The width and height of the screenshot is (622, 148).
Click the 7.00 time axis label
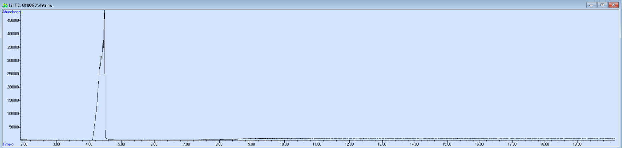(186, 144)
